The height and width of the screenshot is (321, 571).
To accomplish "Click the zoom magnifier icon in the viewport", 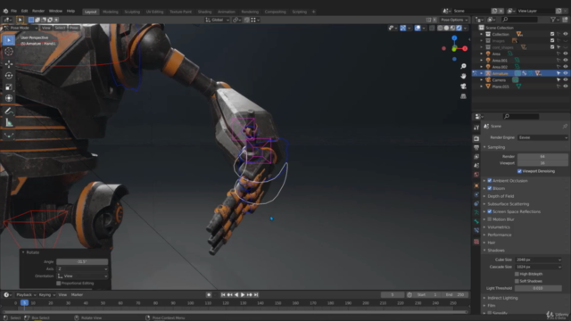I will [463, 66].
